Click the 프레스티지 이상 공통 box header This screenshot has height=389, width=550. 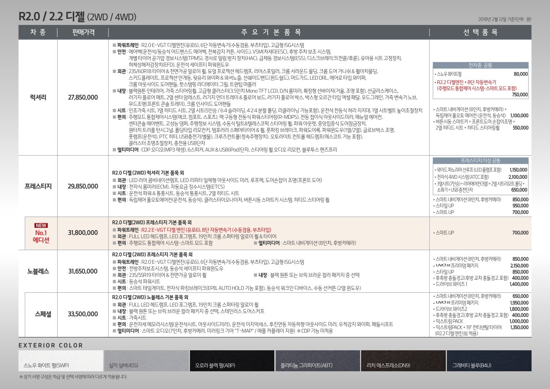pyautogui.click(x=480, y=161)
